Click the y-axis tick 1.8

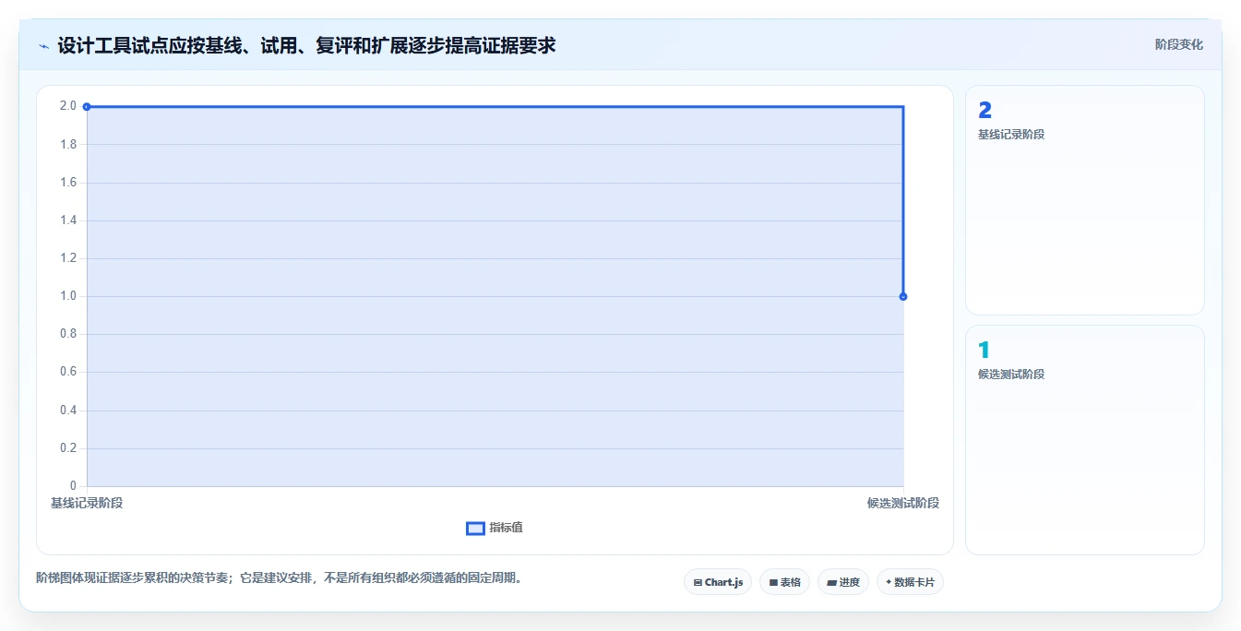(68, 144)
